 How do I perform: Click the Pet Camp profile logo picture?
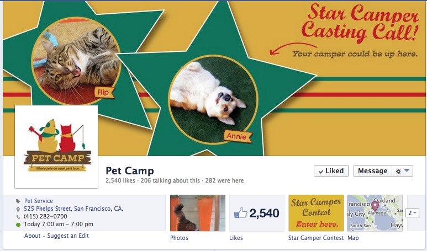click(56, 147)
